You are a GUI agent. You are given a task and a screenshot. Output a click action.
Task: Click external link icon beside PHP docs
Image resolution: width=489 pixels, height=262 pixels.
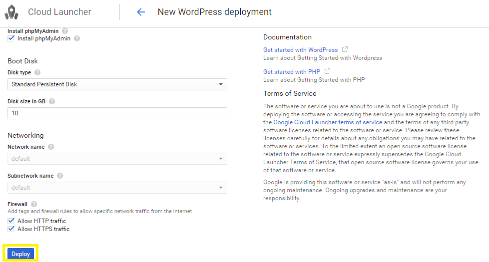coord(327,71)
